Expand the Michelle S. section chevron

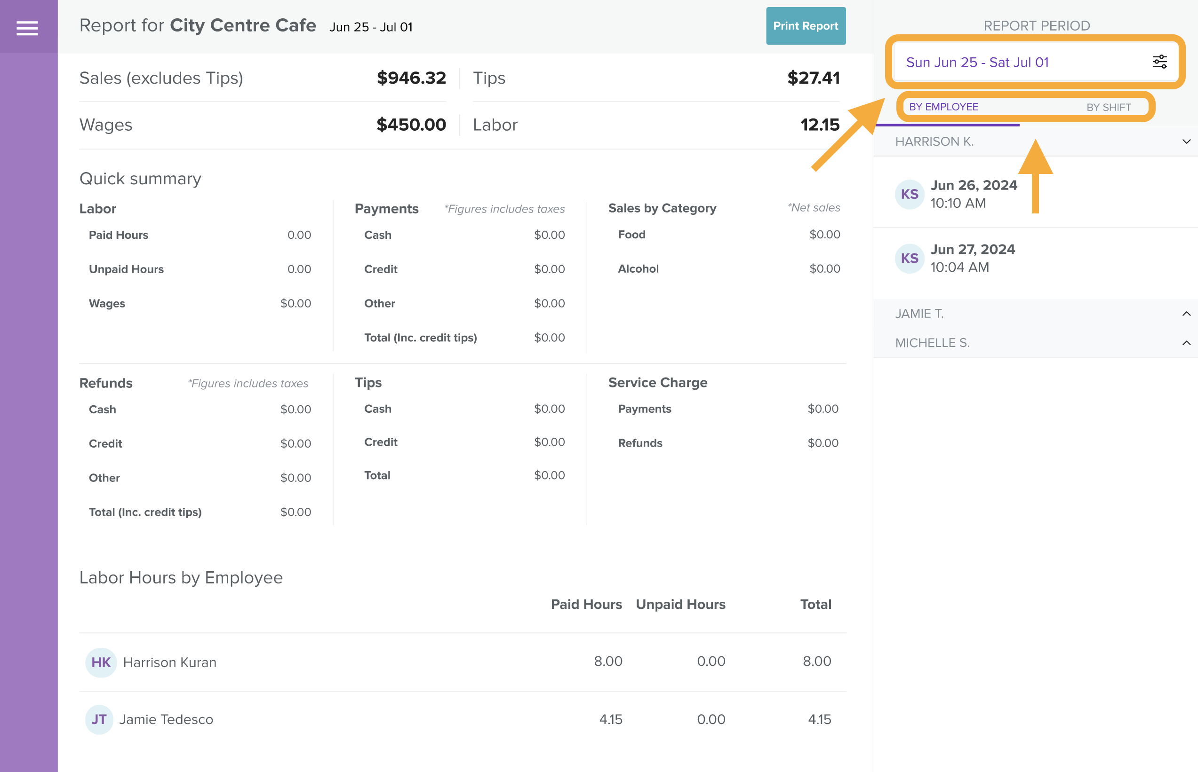pos(1186,343)
